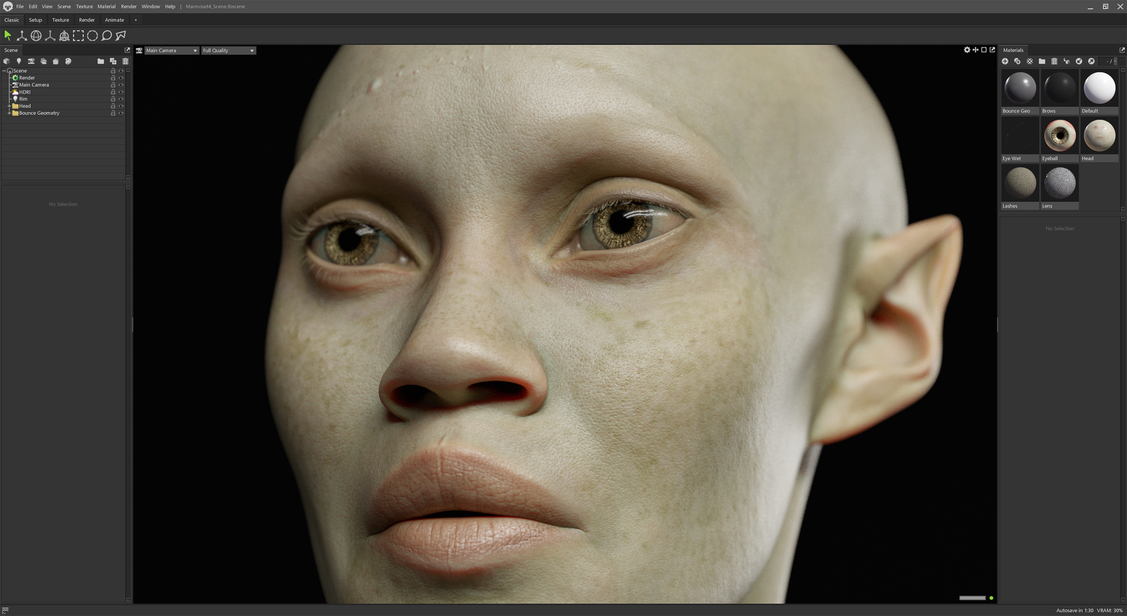
Task: Pop out the Scene panel
Action: (127, 50)
